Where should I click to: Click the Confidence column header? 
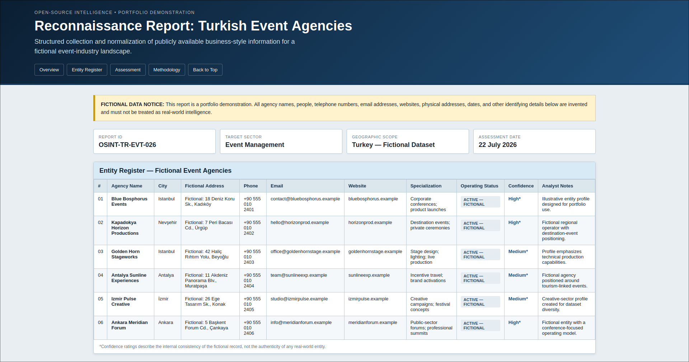(x=521, y=186)
